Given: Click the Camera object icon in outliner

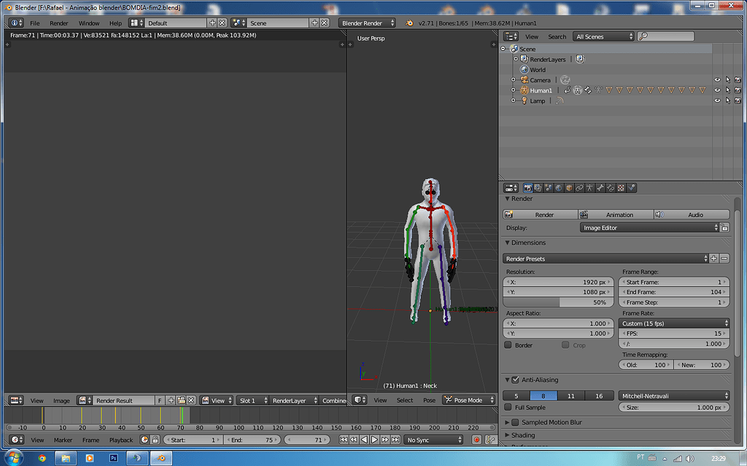Looking at the screenshot, I should (525, 80).
